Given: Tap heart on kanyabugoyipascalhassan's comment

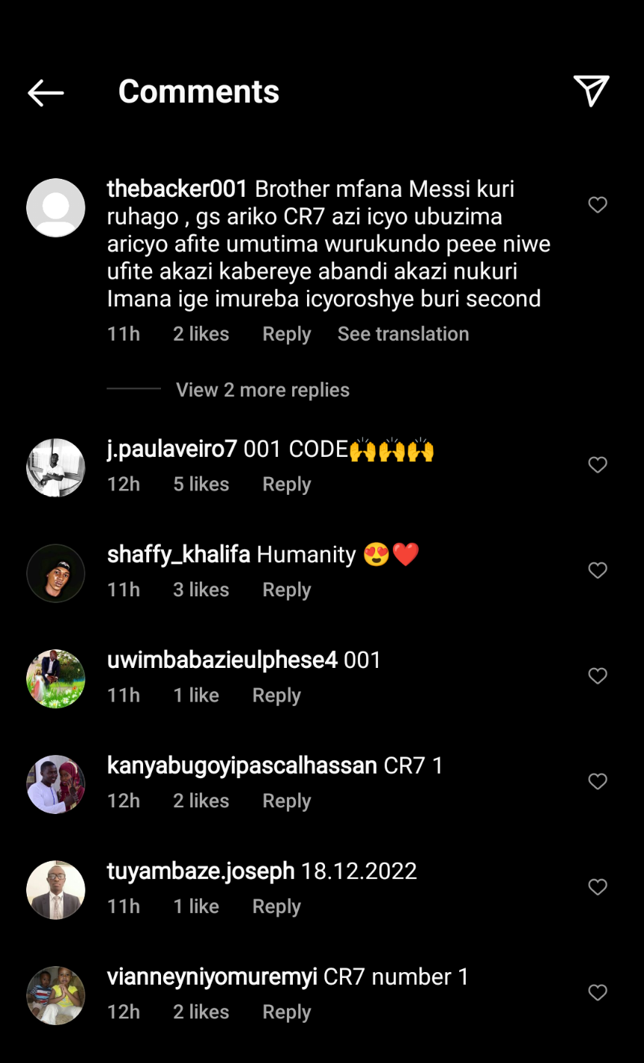Looking at the screenshot, I should [598, 782].
